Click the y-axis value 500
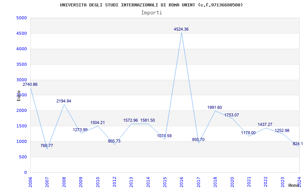 coord(23,157)
